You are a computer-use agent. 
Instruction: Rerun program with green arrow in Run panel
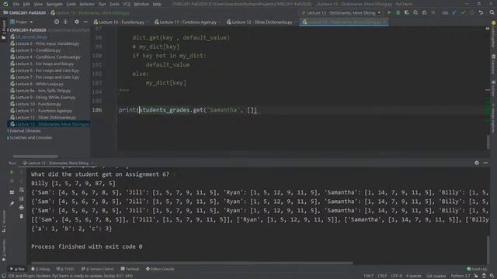[x=12, y=172]
